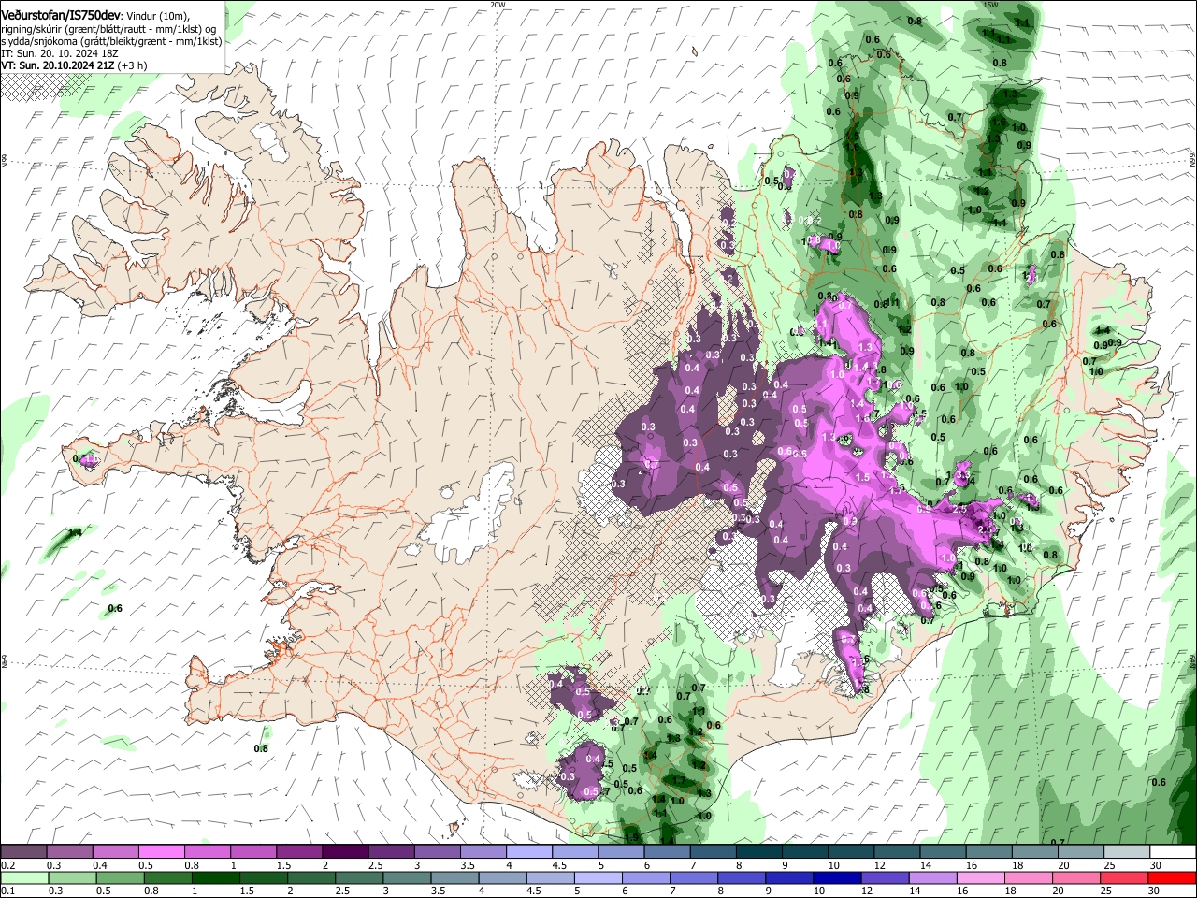Select snow legend swatch between 0.3 and 0.4

click(x=69, y=852)
